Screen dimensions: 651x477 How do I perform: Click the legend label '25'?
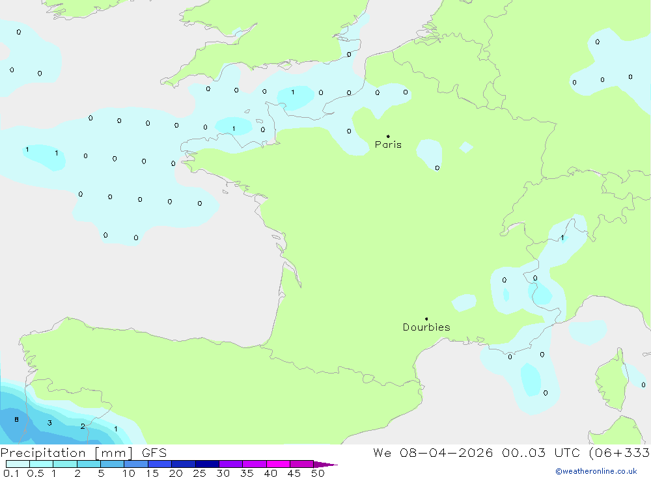pyautogui.click(x=199, y=473)
